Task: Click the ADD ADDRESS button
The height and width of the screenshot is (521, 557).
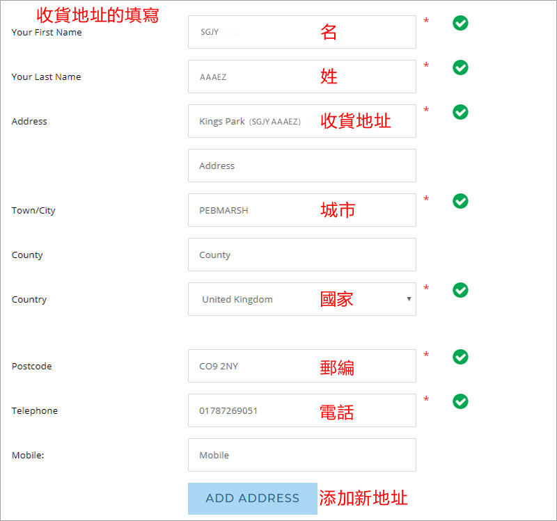Action: [x=253, y=499]
